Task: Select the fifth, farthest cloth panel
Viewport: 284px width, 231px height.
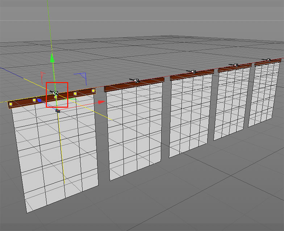Action: 264,94
